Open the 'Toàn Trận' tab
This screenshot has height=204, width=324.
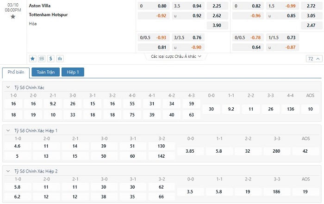45,72
